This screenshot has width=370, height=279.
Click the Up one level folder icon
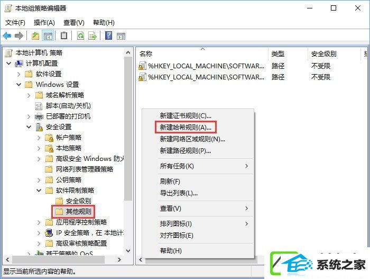pos(35,35)
